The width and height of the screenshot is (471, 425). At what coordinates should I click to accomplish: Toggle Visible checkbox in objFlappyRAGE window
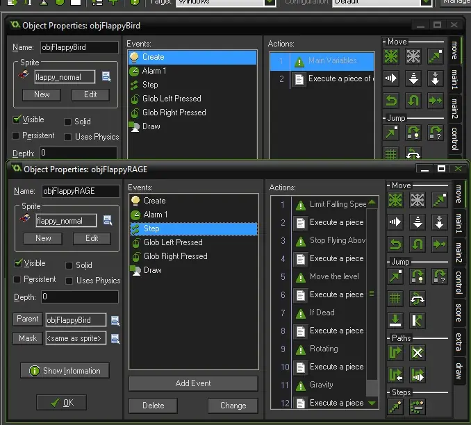[18, 263]
